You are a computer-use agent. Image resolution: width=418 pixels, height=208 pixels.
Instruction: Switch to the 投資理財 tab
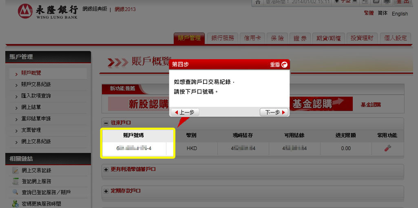[362, 38]
